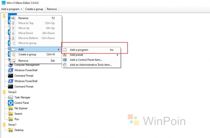Click the Administrative Tools item icon
The image size is (210, 138).
click(x=65, y=65)
